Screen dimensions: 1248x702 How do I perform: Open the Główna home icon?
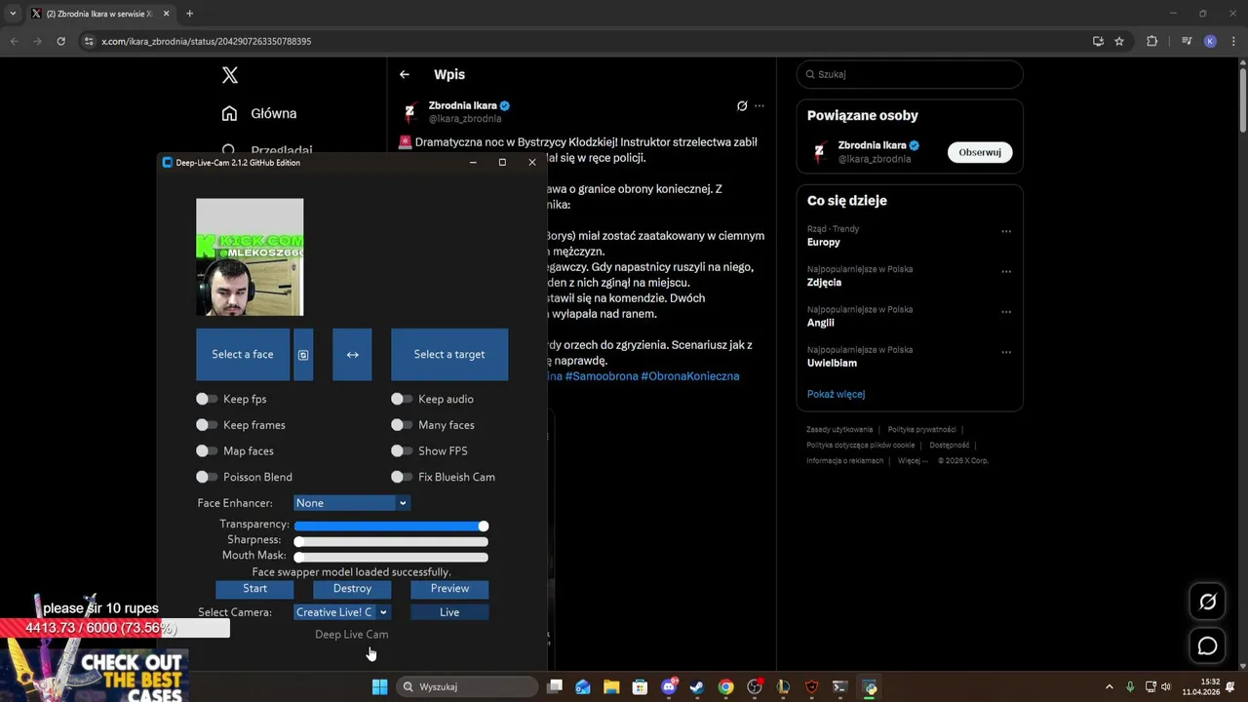229,113
